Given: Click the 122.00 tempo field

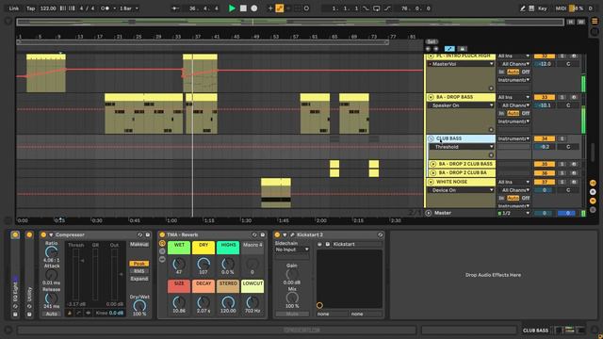Looking at the screenshot, I should pyautogui.click(x=48, y=8).
